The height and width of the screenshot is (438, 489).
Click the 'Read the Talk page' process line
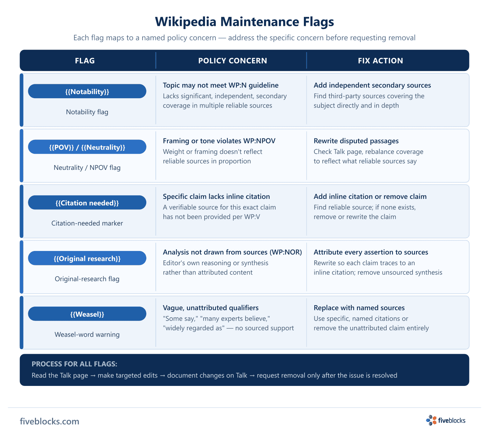(214, 375)
